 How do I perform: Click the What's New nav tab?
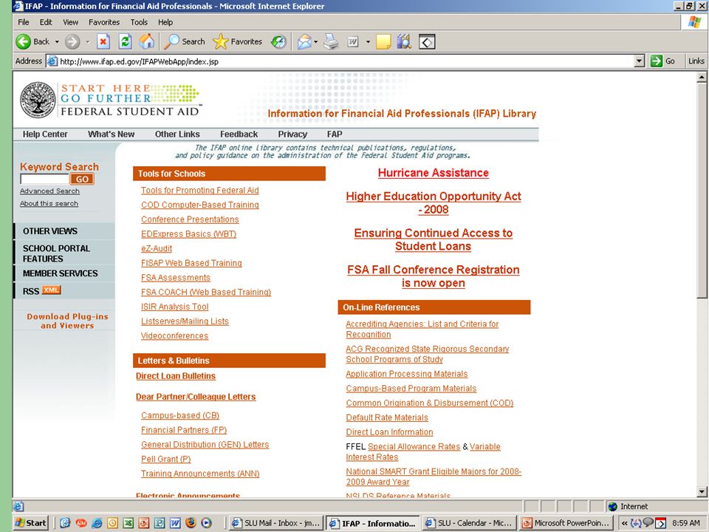click(112, 134)
